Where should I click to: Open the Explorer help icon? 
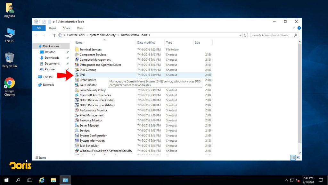point(299,28)
